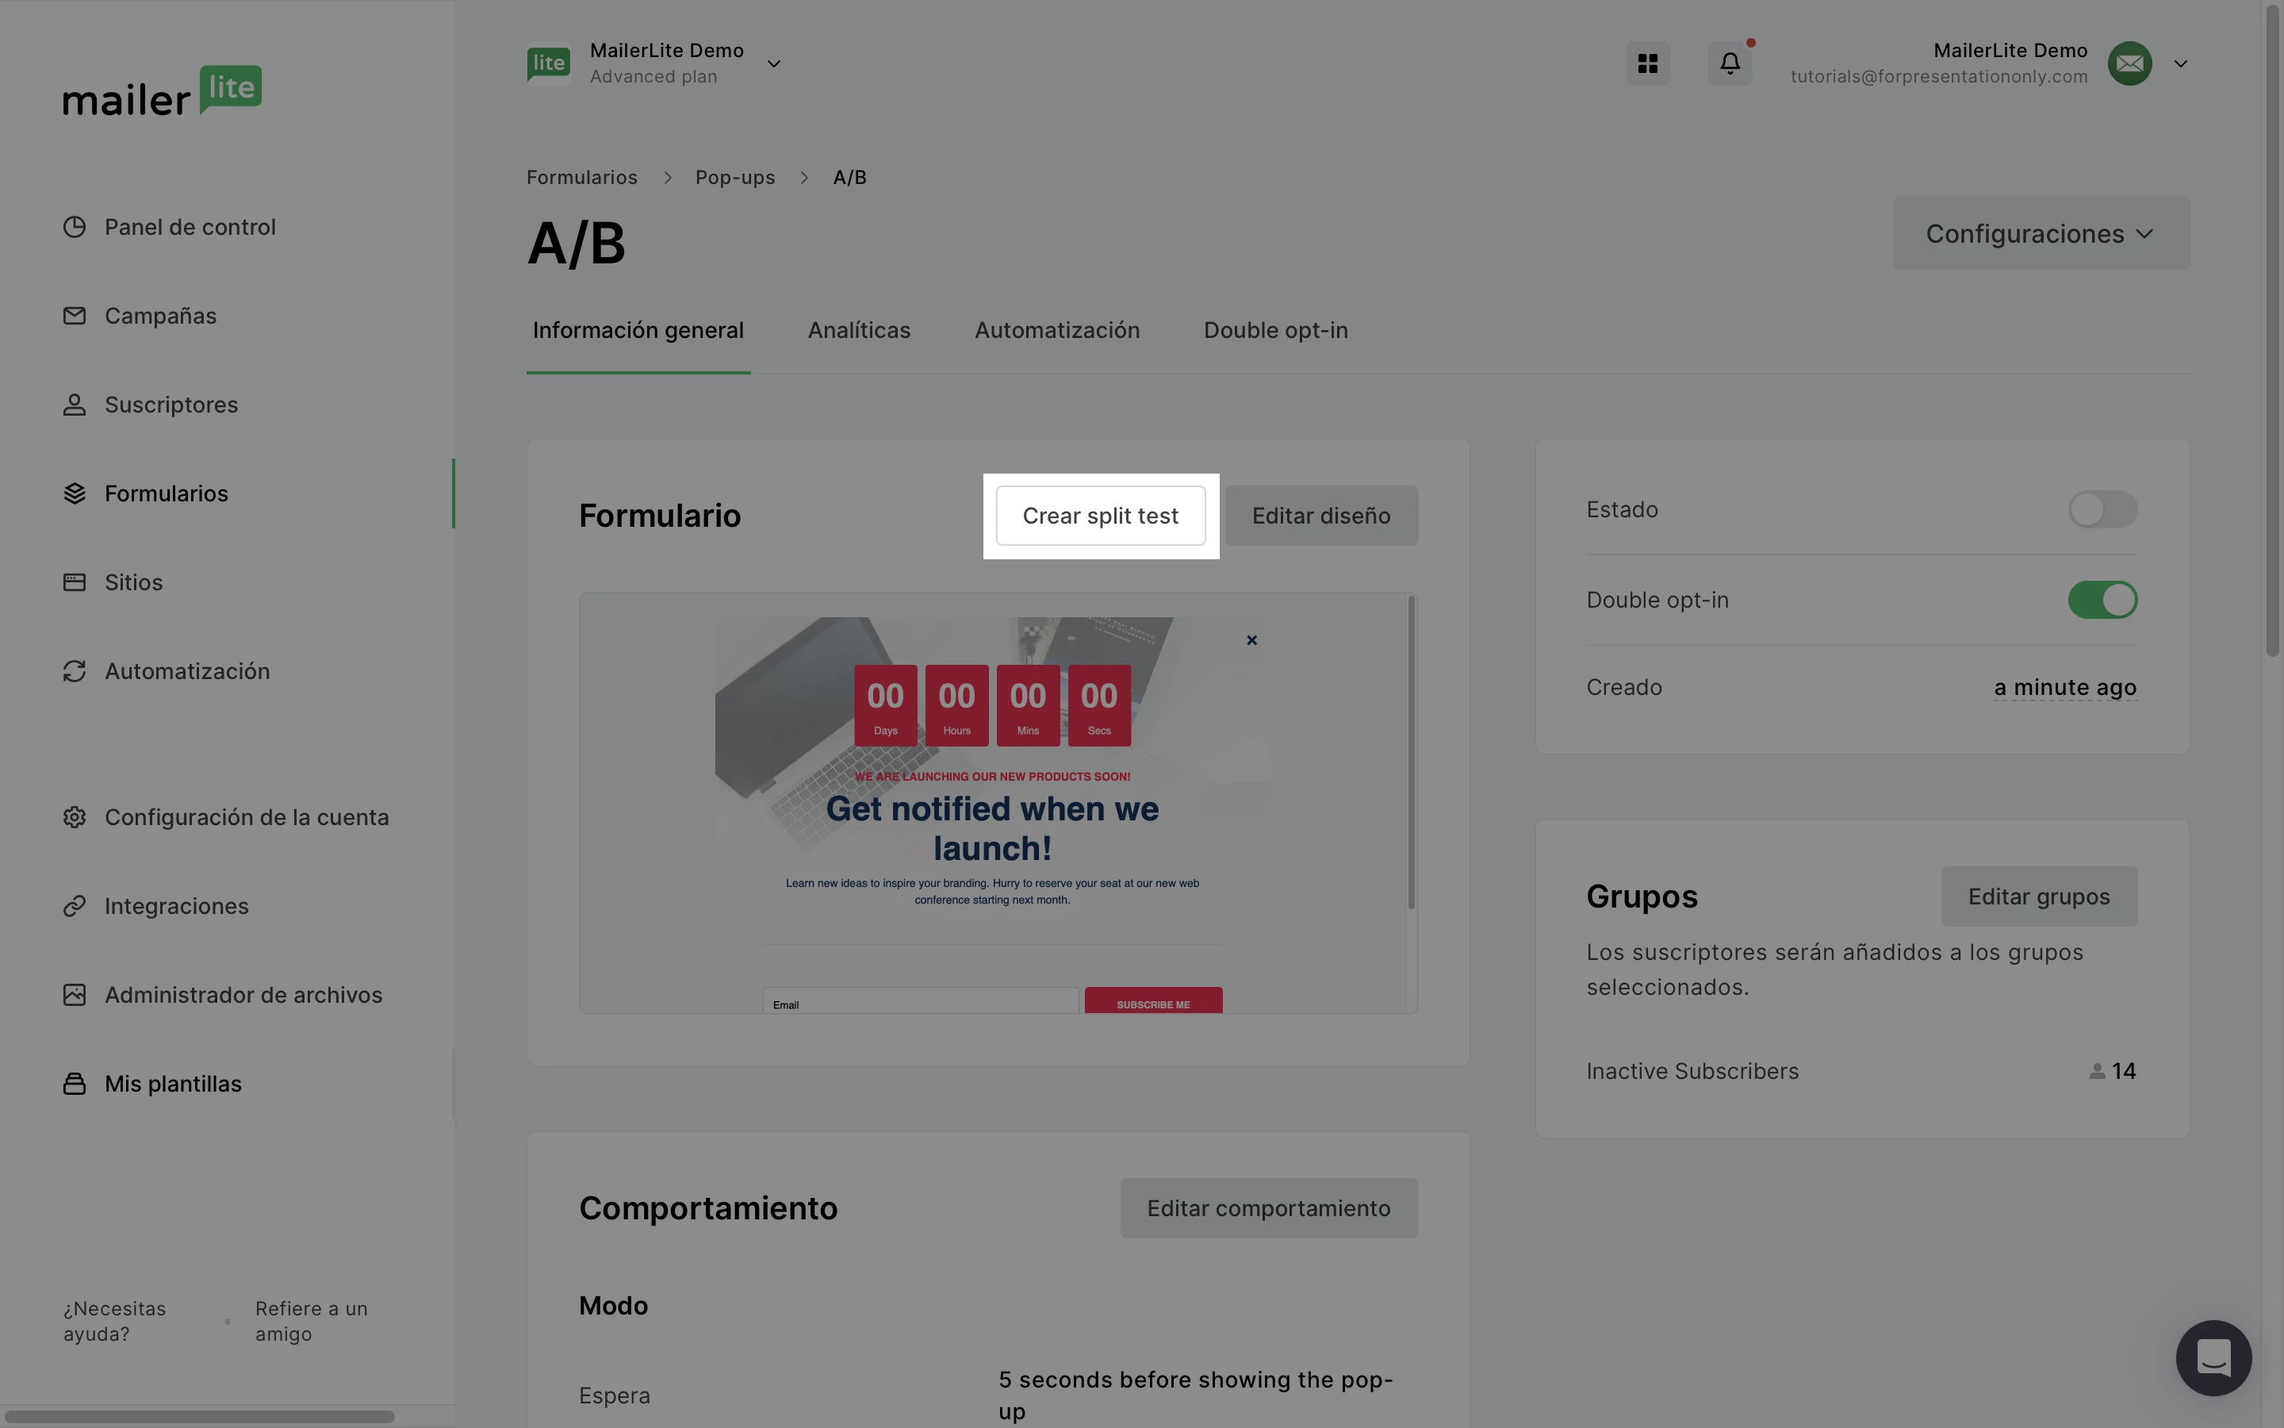Open the user profile menu chevron
Viewport: 2284px width, 1428px height.
2180,63
